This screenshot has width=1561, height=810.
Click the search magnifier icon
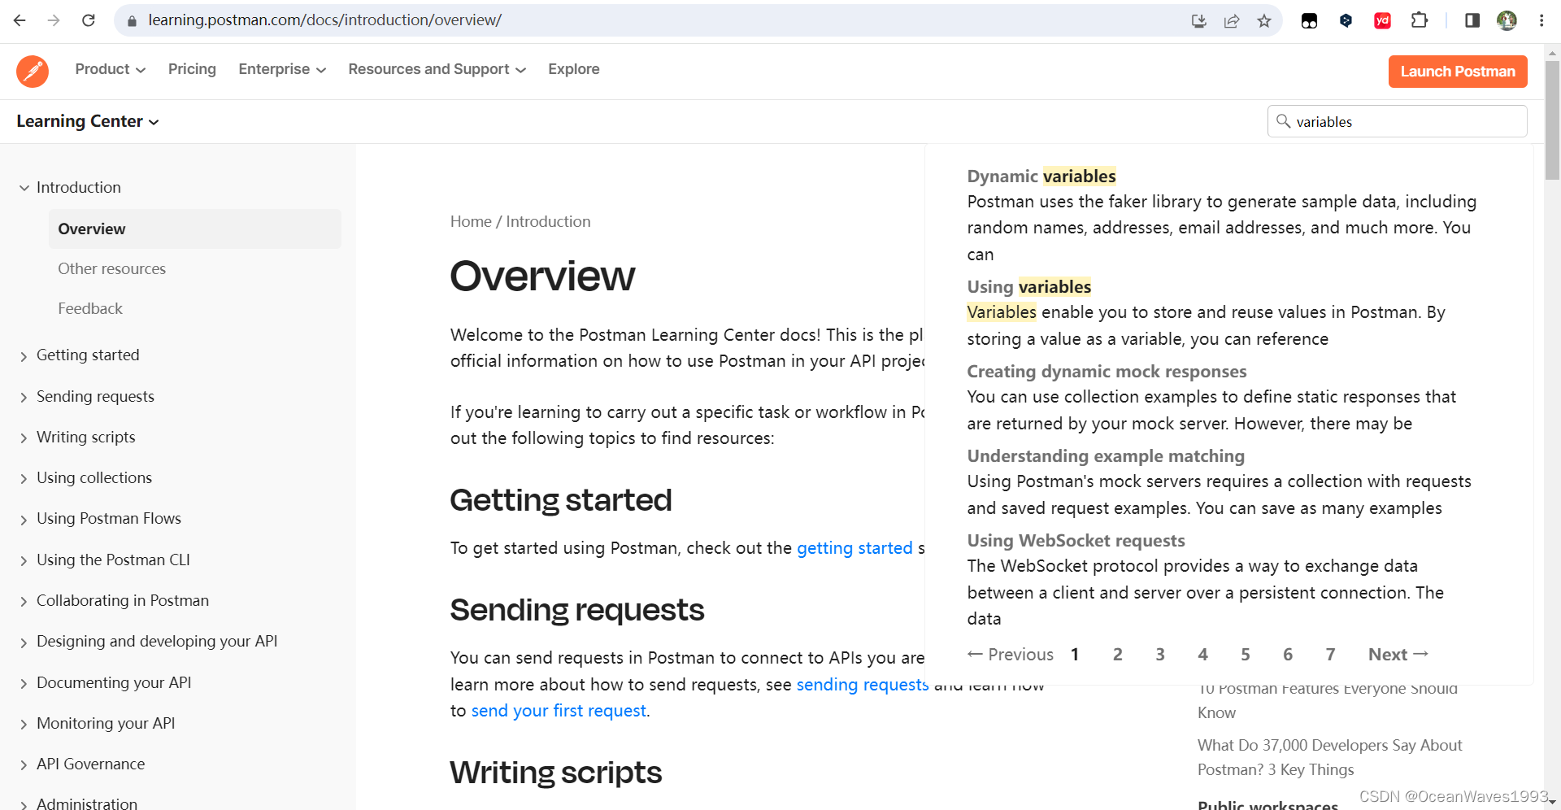tap(1283, 121)
